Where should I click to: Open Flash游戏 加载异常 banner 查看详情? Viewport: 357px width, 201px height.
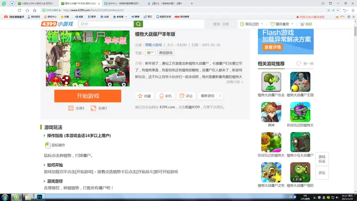coord(273,47)
